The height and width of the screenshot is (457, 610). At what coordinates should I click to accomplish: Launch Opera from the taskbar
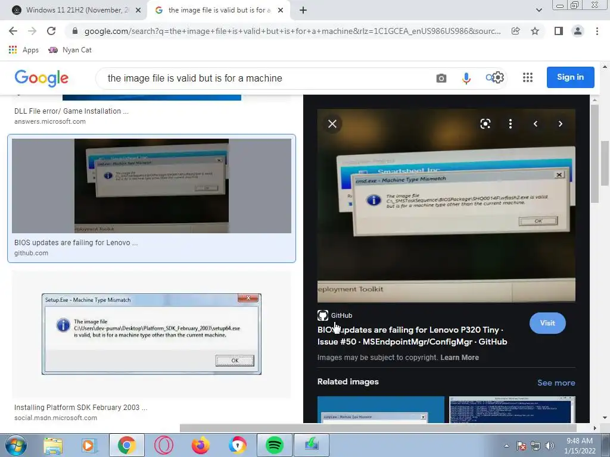pos(163,445)
